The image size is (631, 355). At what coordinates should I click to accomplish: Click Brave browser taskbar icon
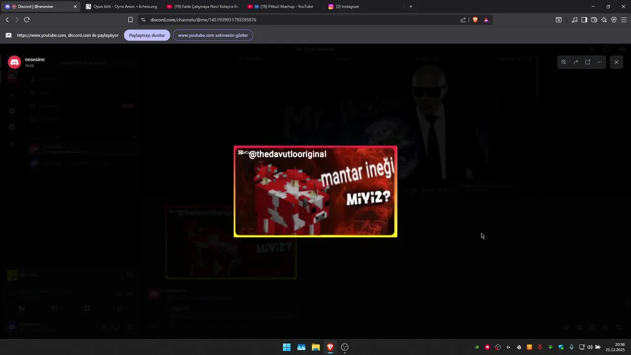point(330,347)
